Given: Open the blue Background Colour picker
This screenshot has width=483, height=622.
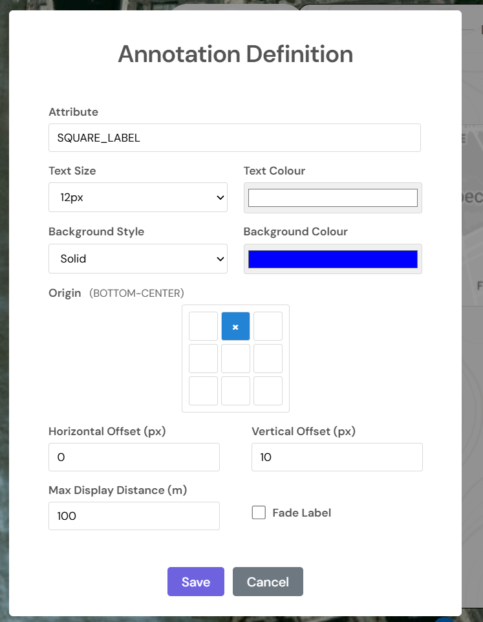Looking at the screenshot, I should coord(332,259).
